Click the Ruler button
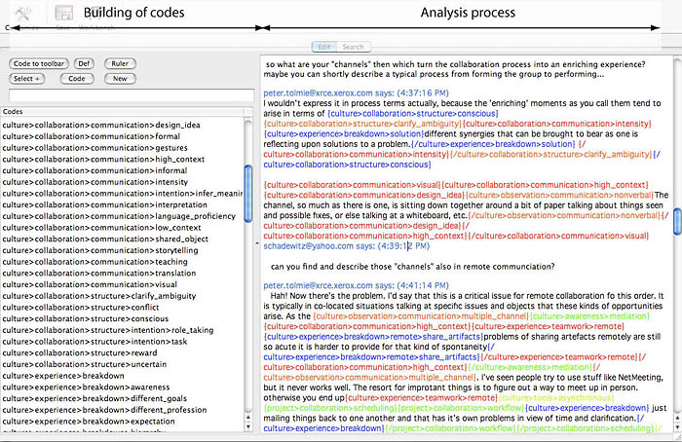The height and width of the screenshot is (442, 682). [x=120, y=63]
